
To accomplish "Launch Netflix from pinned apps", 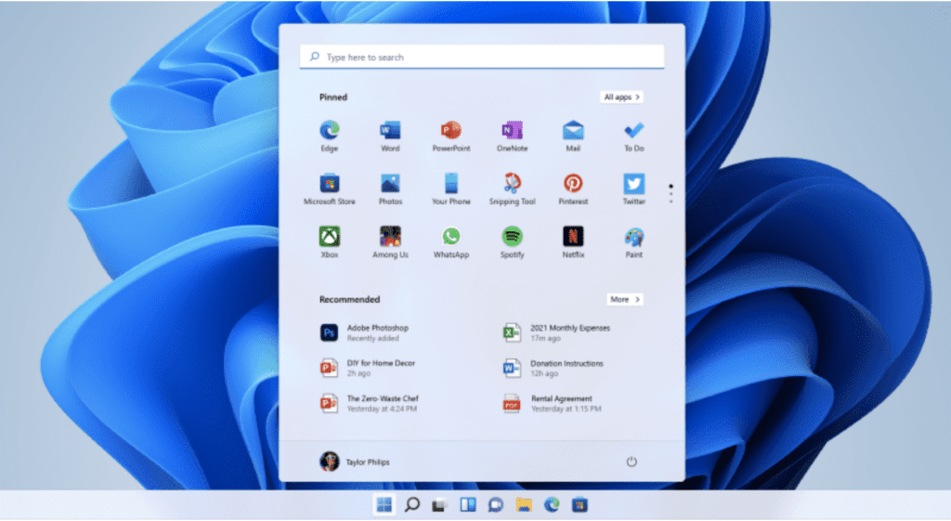I will click(x=573, y=242).
